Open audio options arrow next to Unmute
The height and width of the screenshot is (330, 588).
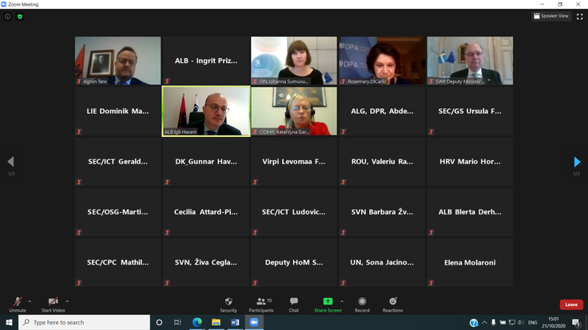30,301
